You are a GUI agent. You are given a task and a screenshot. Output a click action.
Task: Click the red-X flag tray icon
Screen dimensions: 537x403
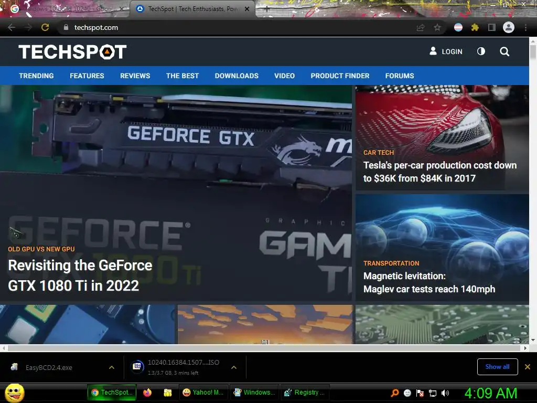click(x=420, y=393)
